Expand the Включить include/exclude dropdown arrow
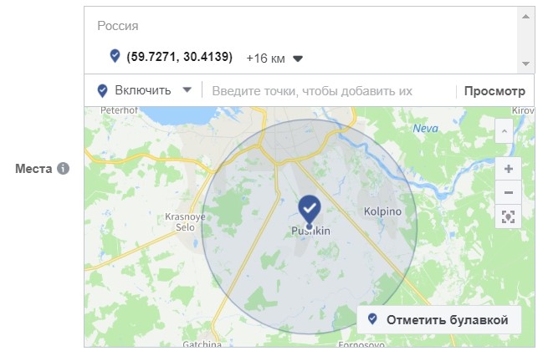The height and width of the screenshot is (351, 543). [187, 90]
